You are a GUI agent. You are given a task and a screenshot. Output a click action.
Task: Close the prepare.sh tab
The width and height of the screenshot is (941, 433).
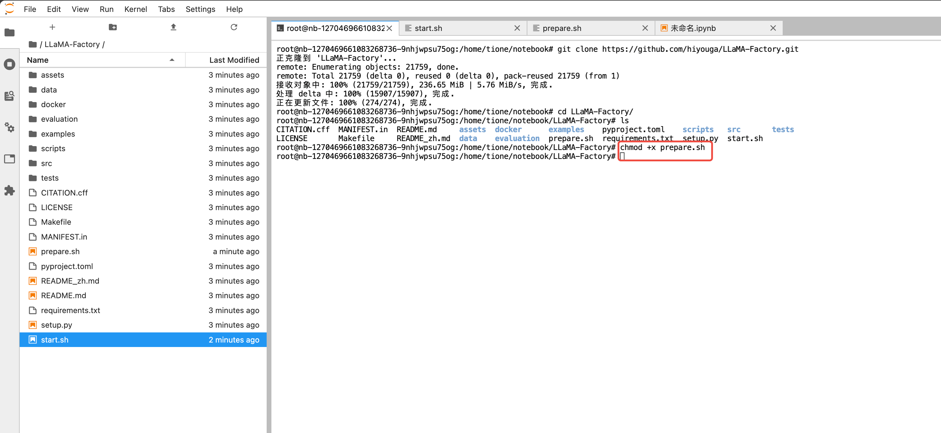pos(645,28)
